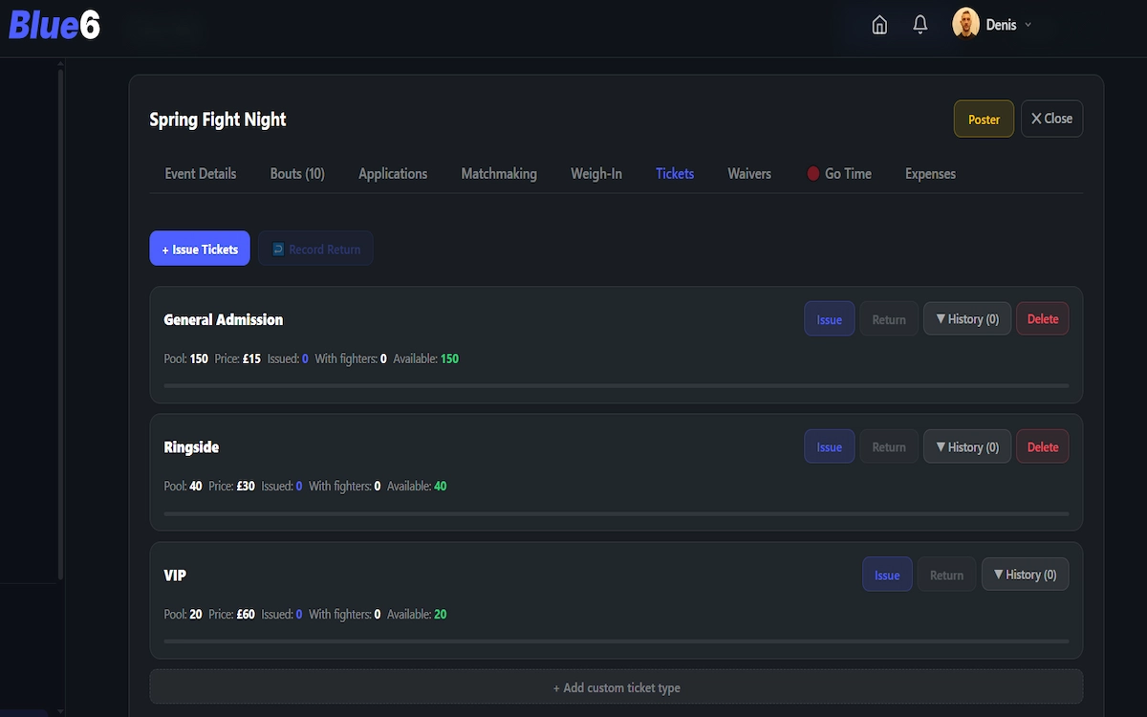Click Return for VIP
The image size is (1147, 717).
947,575
